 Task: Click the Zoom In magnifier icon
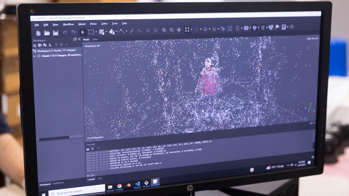point(164,30)
